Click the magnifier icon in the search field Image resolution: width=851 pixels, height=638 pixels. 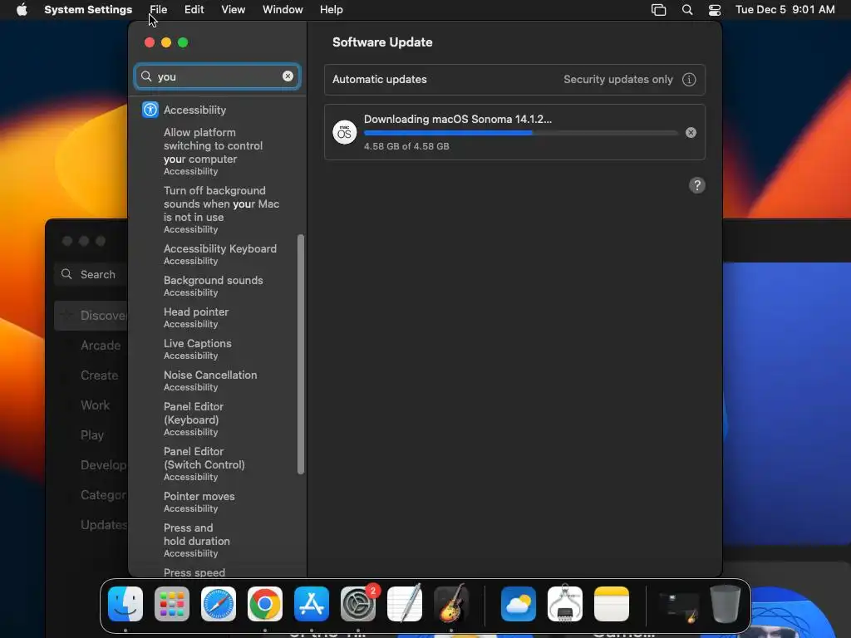click(146, 76)
